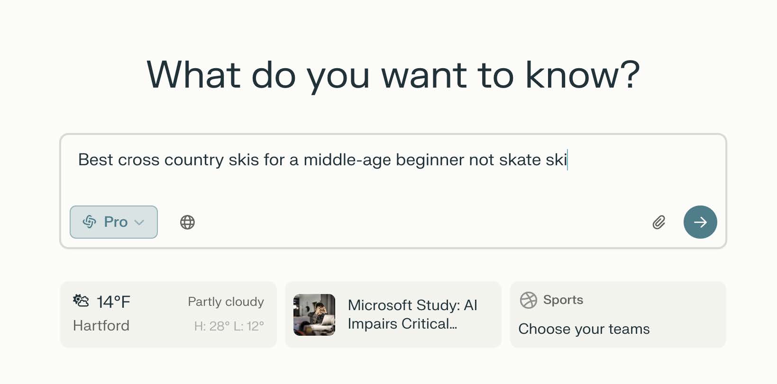Submit the ski question with the arrow button
This screenshot has height=384, width=777.
click(x=700, y=222)
